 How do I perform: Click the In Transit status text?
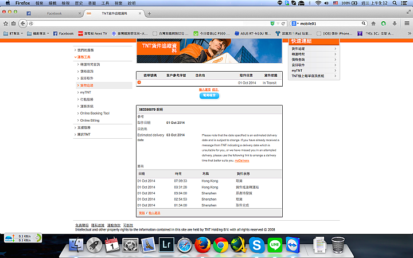pyautogui.click(x=270, y=83)
